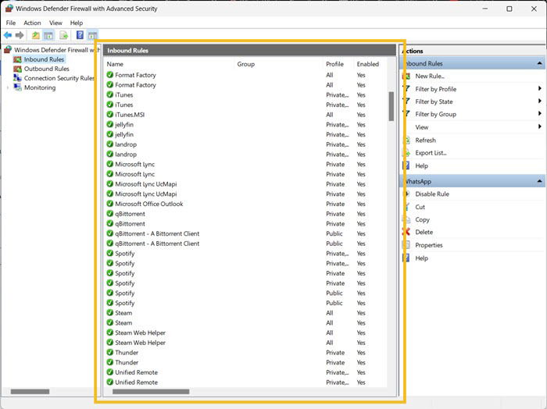The height and width of the screenshot is (409, 547).
Task: Click the Help icon under the WhatsApp section
Action: click(406, 258)
